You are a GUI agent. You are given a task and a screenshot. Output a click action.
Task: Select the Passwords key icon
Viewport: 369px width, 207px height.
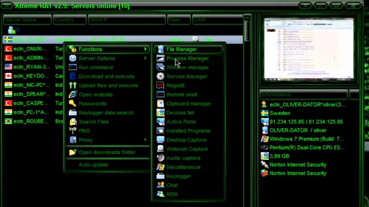(x=73, y=103)
